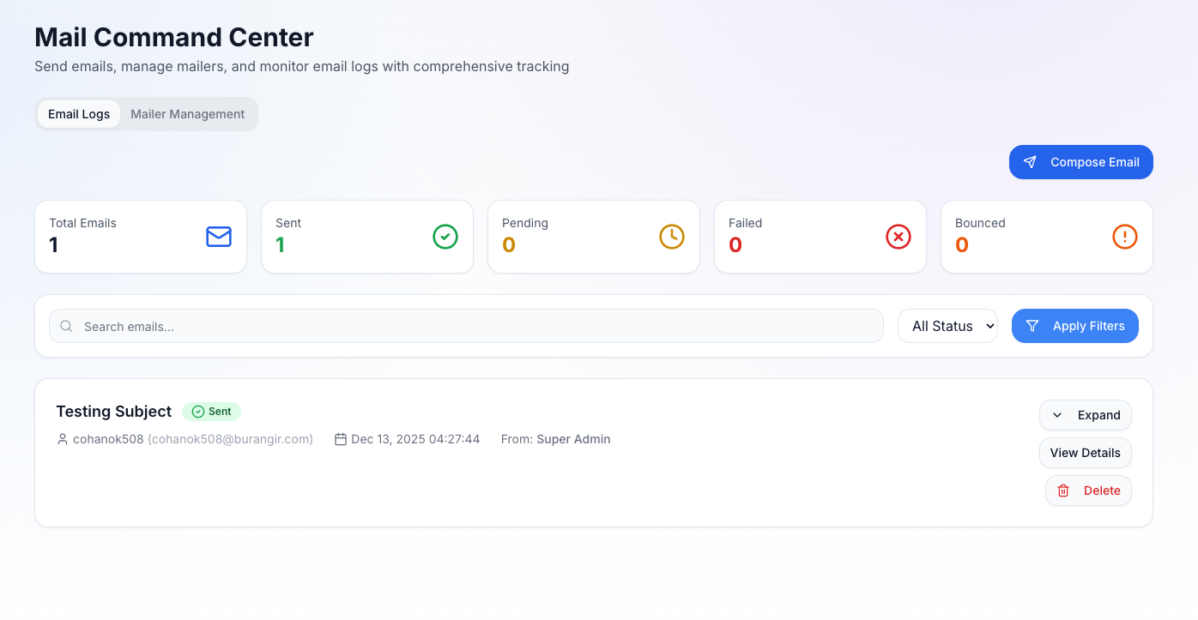Click the red X icon in Failed card
This screenshot has width=1198, height=620.
click(x=898, y=237)
